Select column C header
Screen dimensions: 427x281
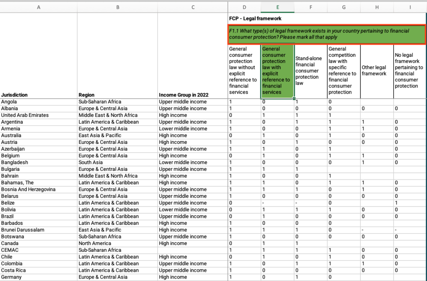pos(193,8)
